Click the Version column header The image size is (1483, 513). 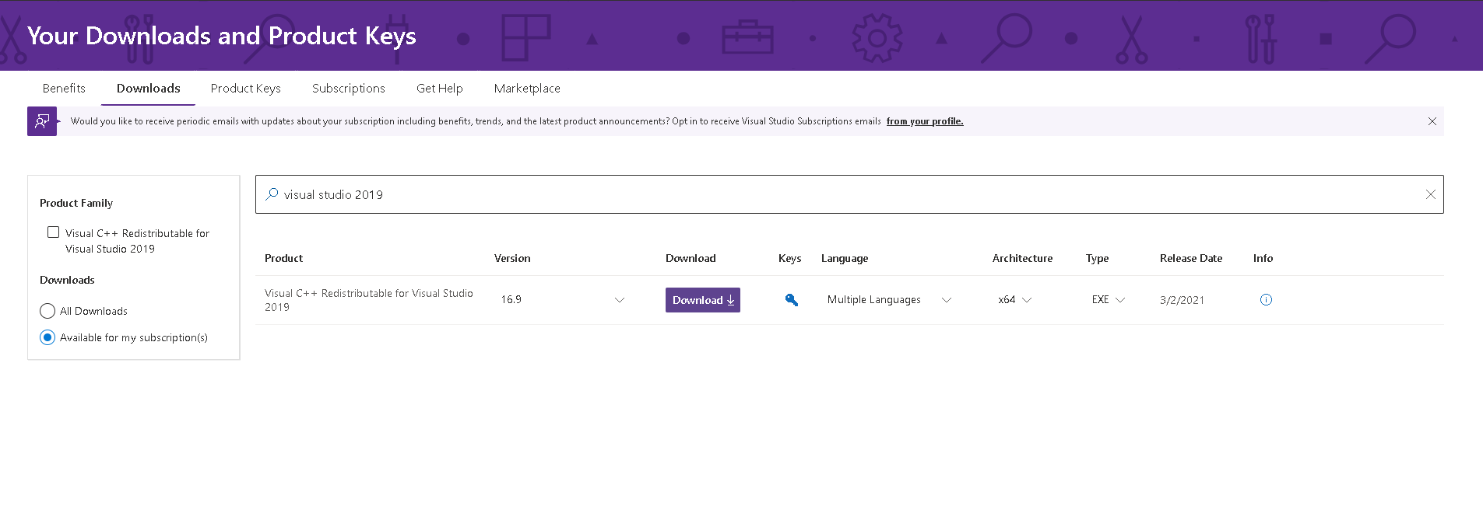coord(512,258)
